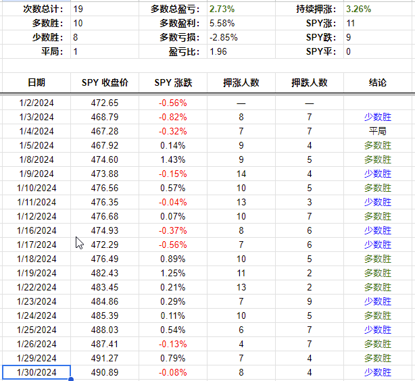Select date cell 1/16/2024
This screenshot has width=415, height=381.
[36, 230]
